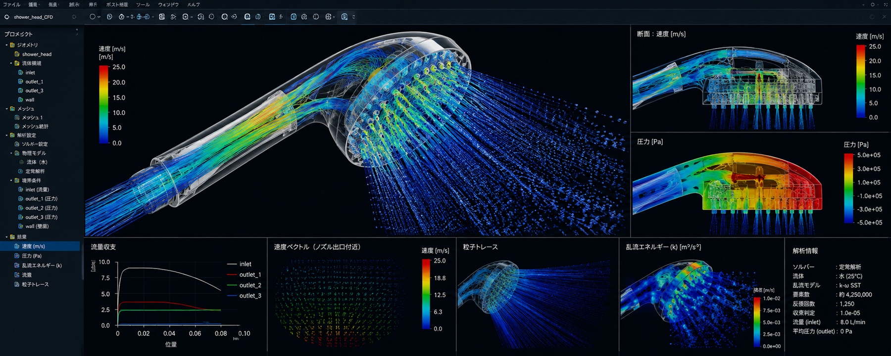Click the 粒子トレース result icon

pyautogui.click(x=17, y=284)
